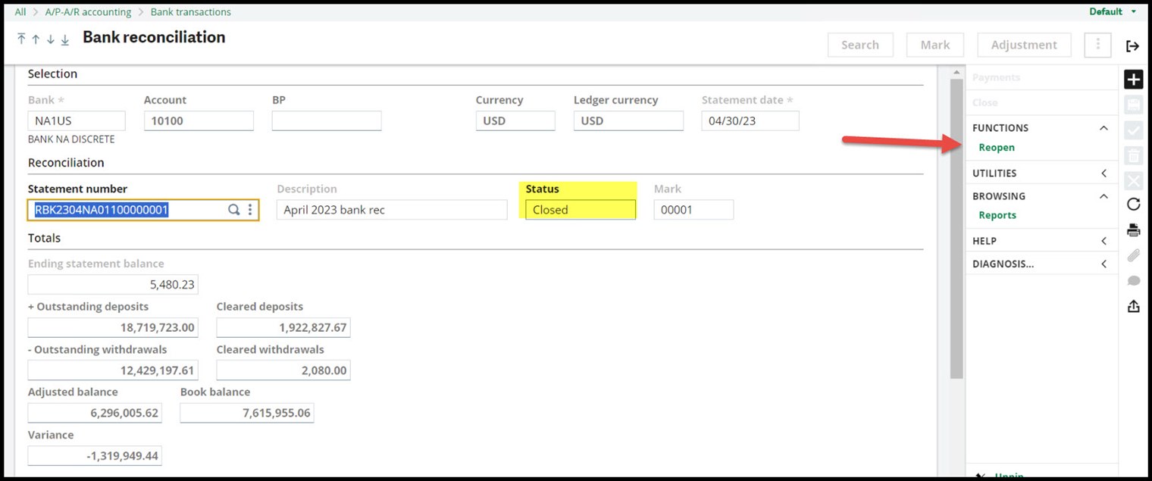Image resolution: width=1152 pixels, height=481 pixels.
Task: Export using the share icon
Action: (x=1133, y=306)
